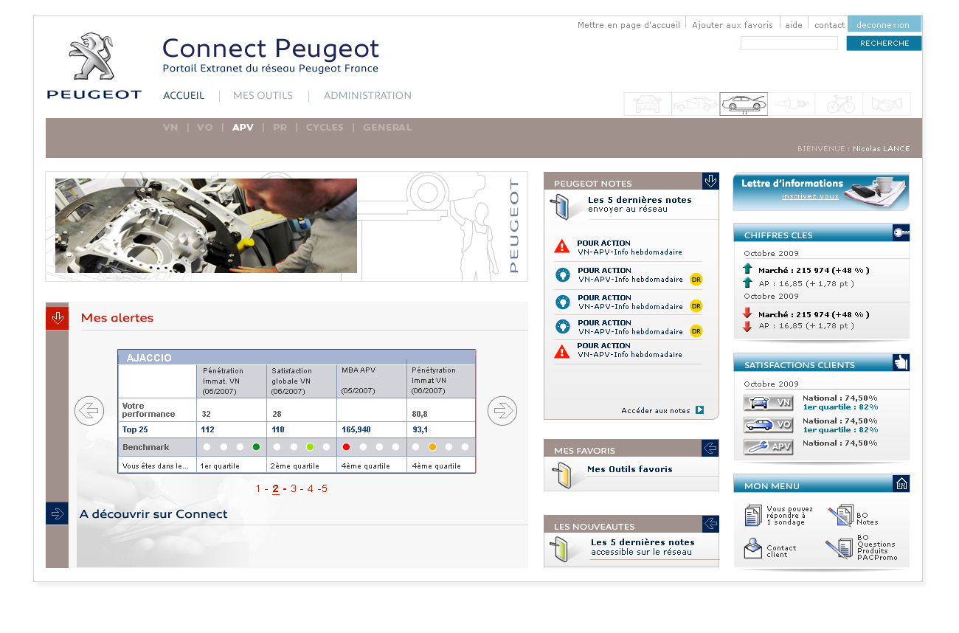
Task: Open the contact link at top
Action: [829, 25]
